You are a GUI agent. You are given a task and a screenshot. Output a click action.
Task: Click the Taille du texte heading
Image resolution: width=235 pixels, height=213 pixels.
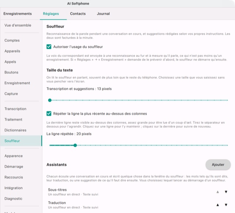pos(59,70)
